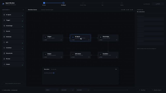166x93 pixels.
Task: Click the 'Awaiting execution' console text
Action: pos(49,73)
